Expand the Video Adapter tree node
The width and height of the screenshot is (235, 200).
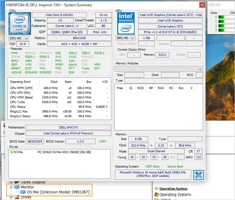(11, 182)
